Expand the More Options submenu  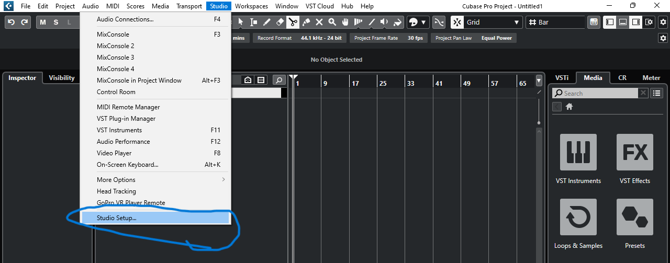click(155, 179)
